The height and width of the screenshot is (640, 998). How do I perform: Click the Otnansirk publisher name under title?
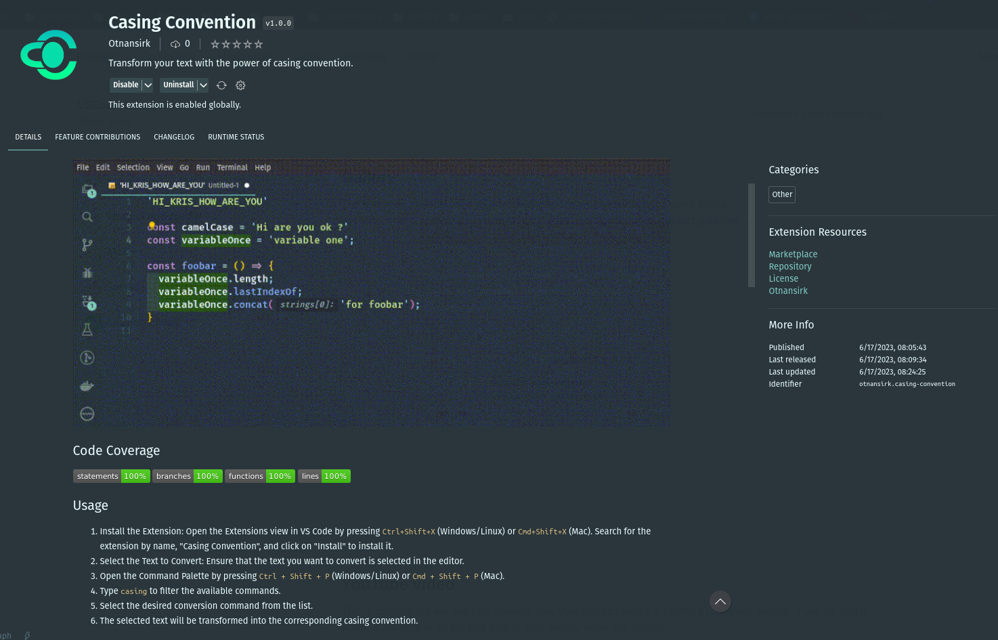point(129,43)
